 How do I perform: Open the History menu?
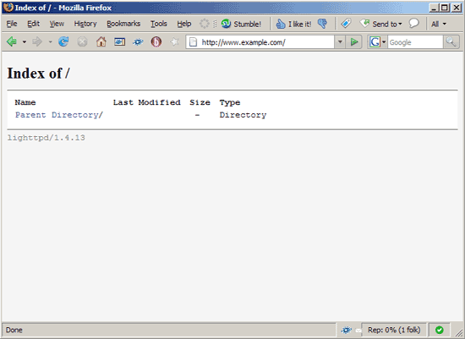pyautogui.click(x=85, y=24)
